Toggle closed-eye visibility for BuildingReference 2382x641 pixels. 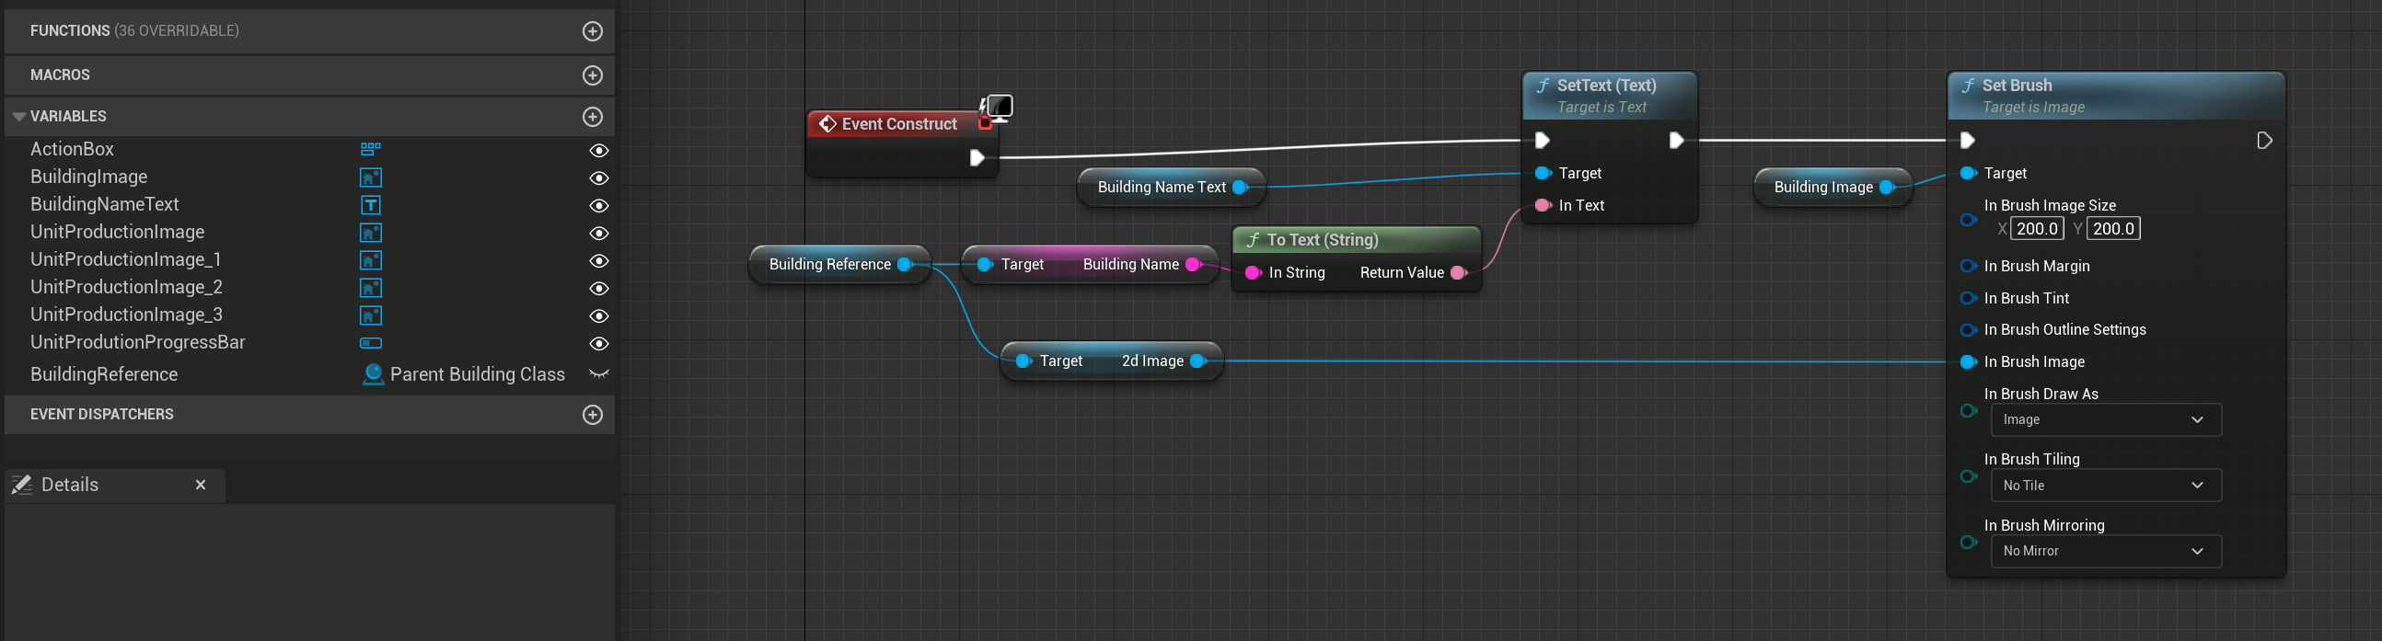pos(599,374)
